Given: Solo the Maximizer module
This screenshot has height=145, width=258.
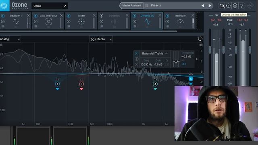Looking at the screenshot, I should [167, 21].
